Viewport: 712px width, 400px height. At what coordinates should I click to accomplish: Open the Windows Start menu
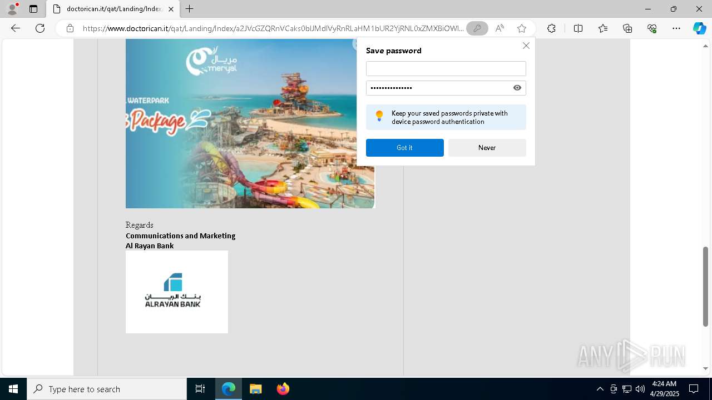pos(13,389)
